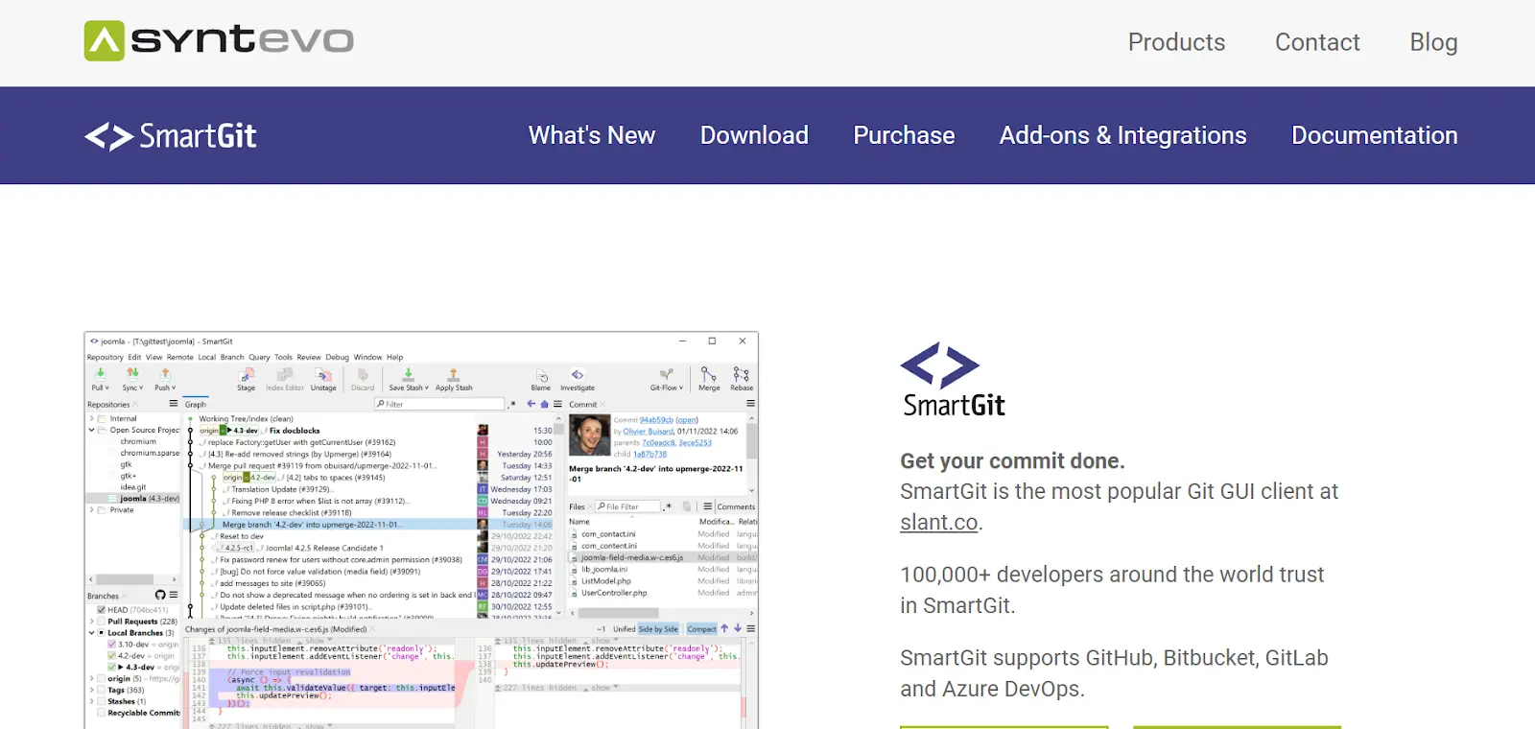Viewport: 1535px width, 729px height.
Task: Open Add-ons & Integrations
Action: click(x=1122, y=135)
